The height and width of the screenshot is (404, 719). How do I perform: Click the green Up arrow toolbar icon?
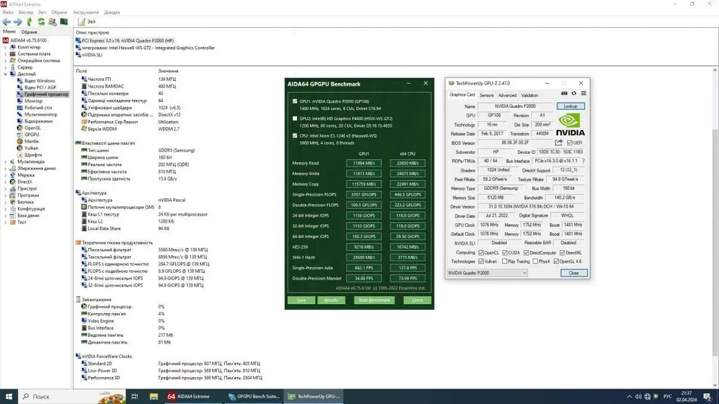(x=29, y=22)
